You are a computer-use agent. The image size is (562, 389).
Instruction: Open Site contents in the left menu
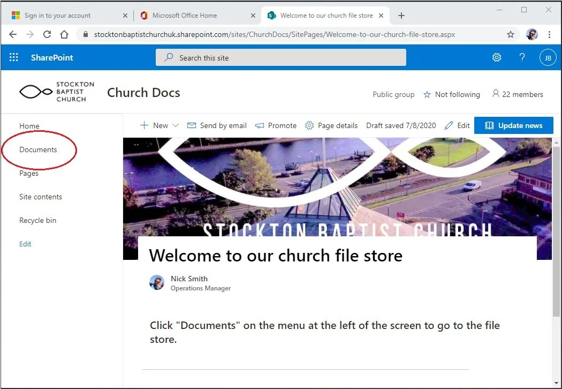point(41,197)
